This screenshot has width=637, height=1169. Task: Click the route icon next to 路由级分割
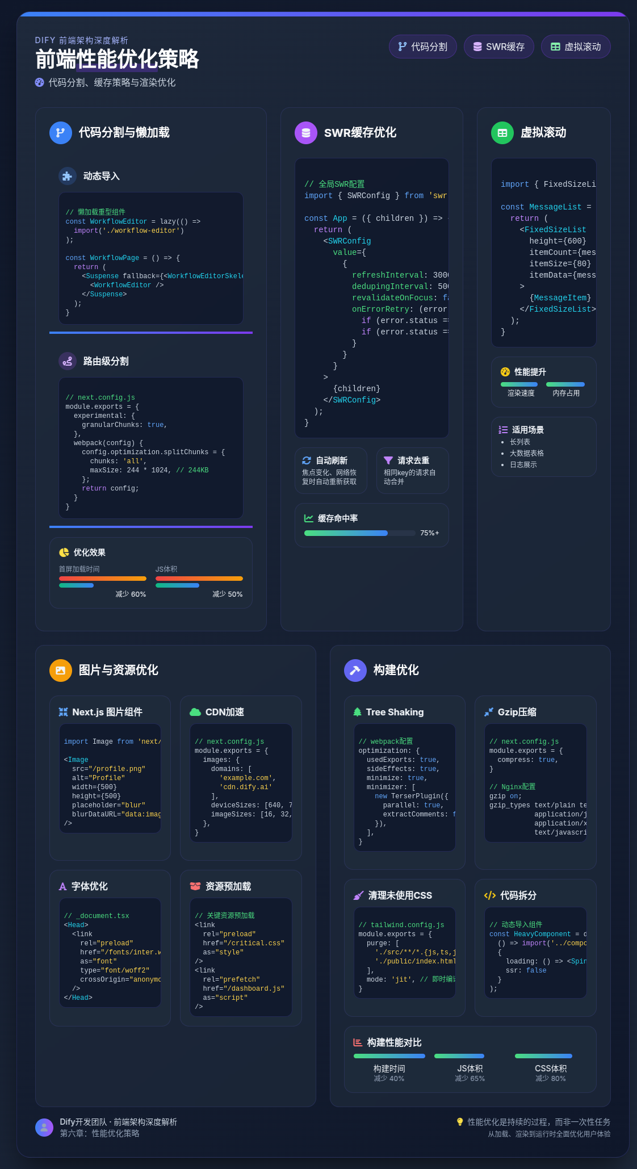point(68,361)
